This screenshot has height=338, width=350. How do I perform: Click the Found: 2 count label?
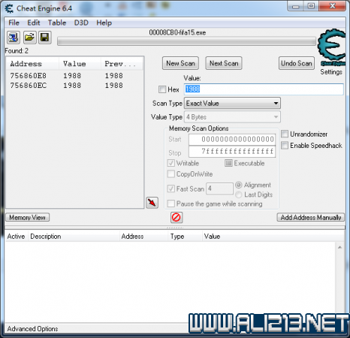tap(17, 51)
